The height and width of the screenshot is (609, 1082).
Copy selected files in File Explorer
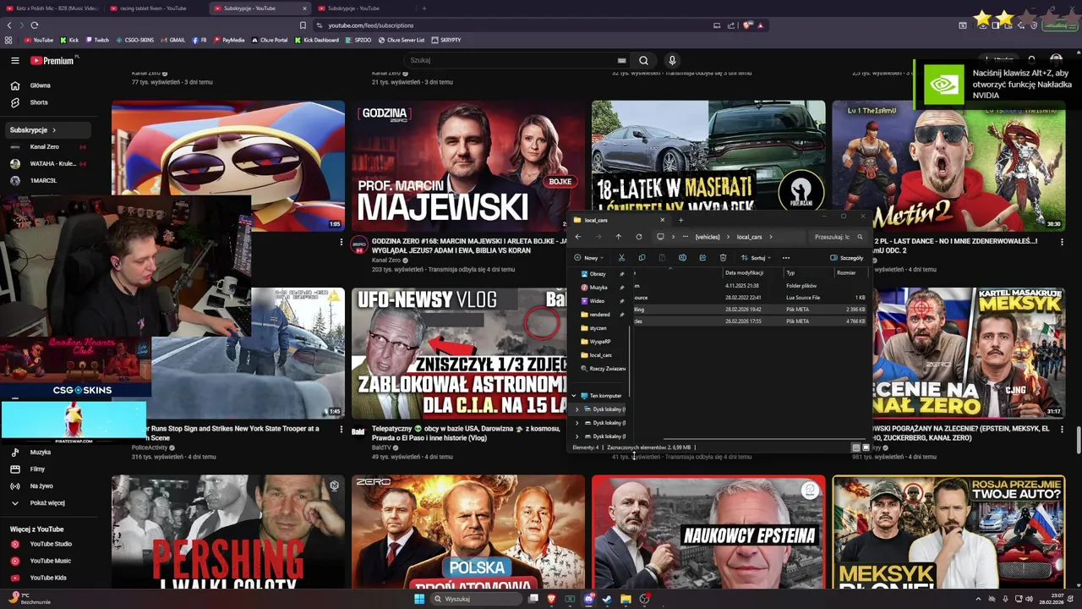click(x=642, y=258)
